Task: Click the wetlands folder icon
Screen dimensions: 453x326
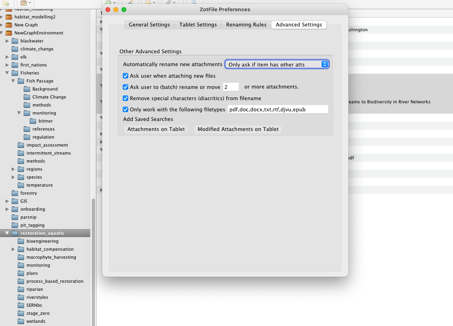Action: [21, 321]
